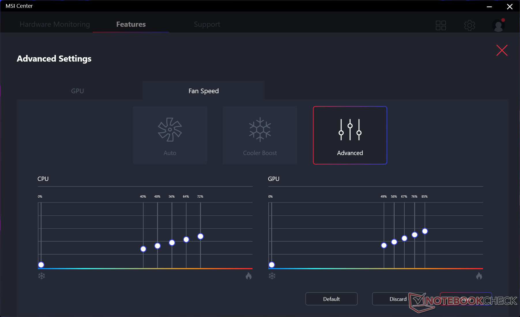This screenshot has width=520, height=317.
Task: Click the GPU fan curve 0% point
Action: (272, 265)
